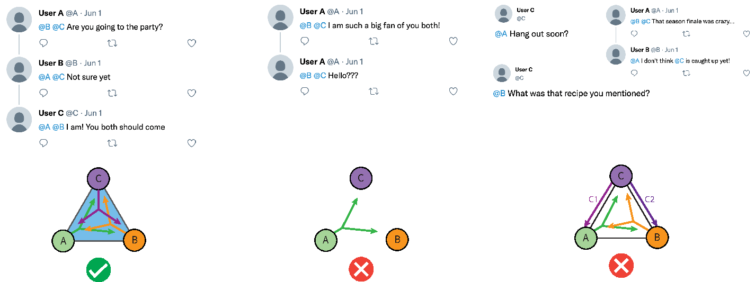Click orange node B in middle graph
Screen dimensions: 755x282
pos(397,240)
